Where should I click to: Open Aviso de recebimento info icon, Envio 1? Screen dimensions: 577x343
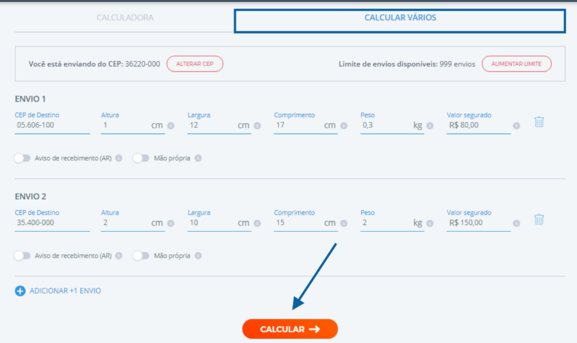pyautogui.click(x=118, y=158)
